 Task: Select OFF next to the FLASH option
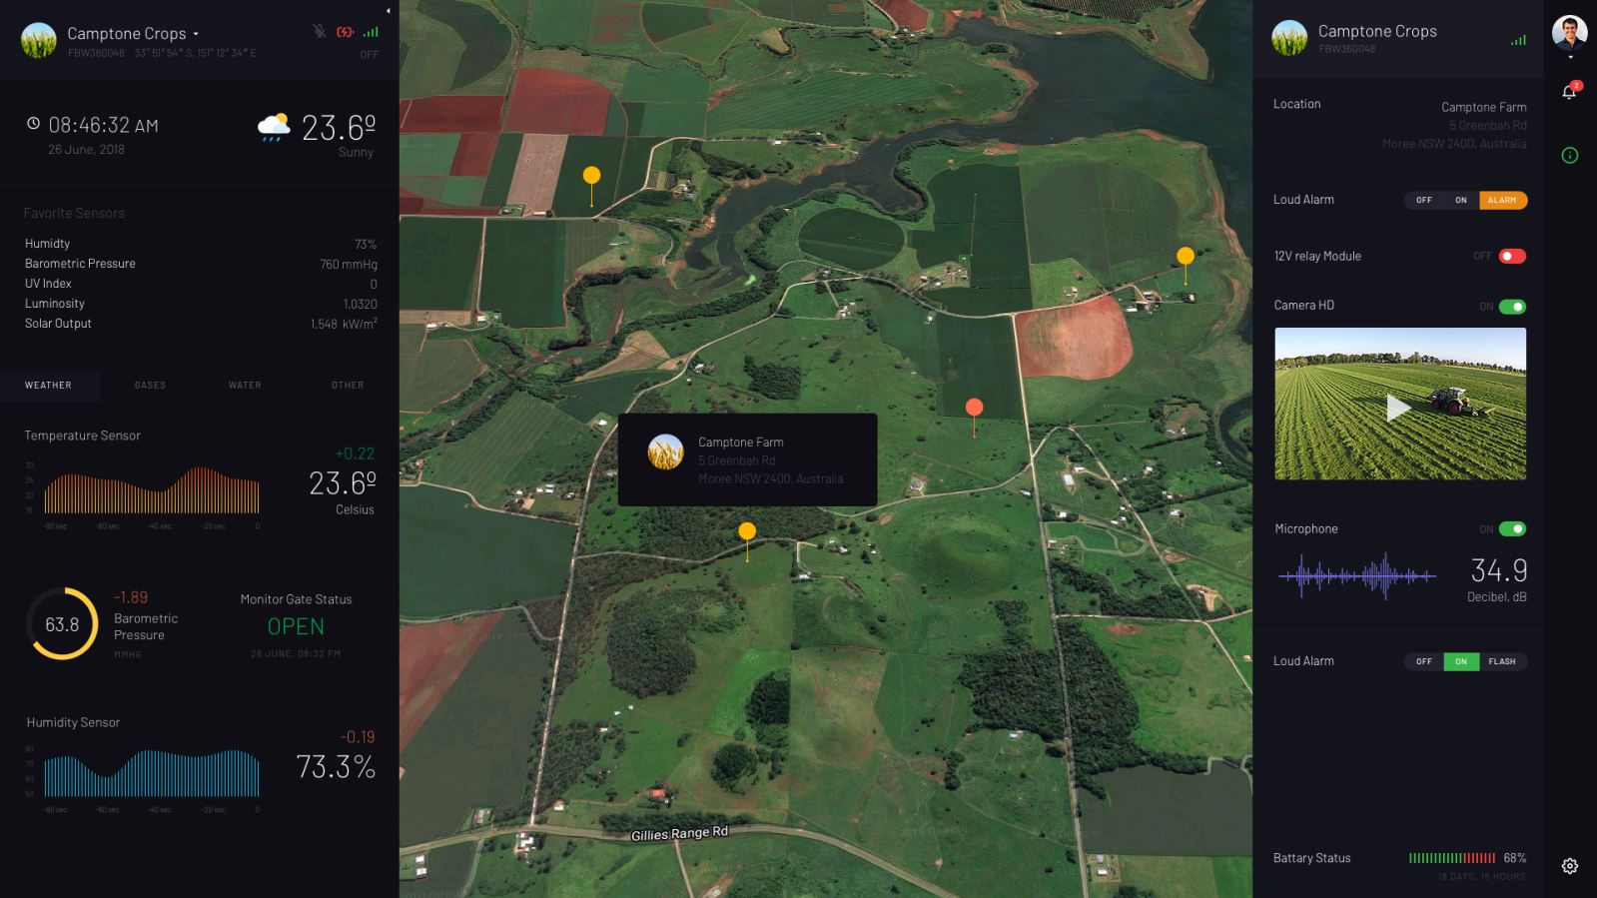tap(1424, 661)
